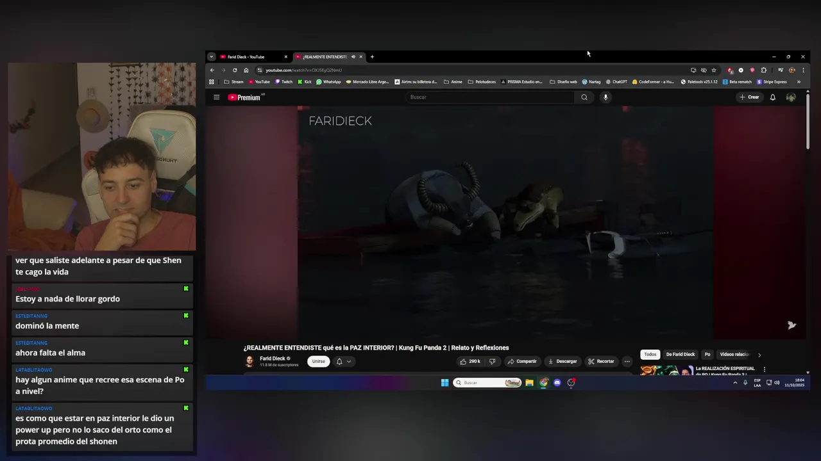Image resolution: width=821 pixels, height=461 pixels.
Task: Open the ChatGPT bookmark
Action: (616, 82)
